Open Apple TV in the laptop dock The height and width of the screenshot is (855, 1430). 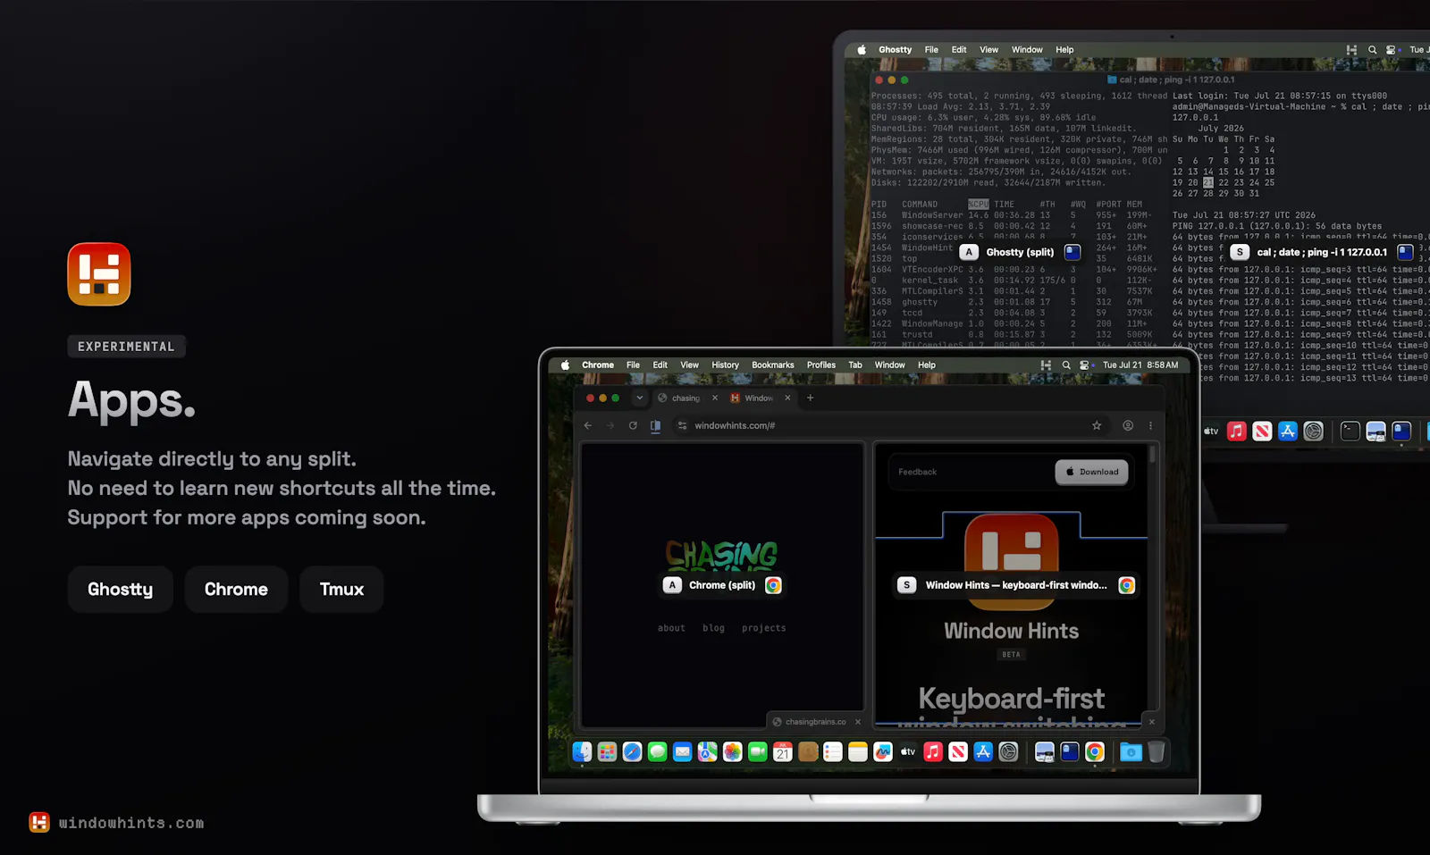(908, 752)
